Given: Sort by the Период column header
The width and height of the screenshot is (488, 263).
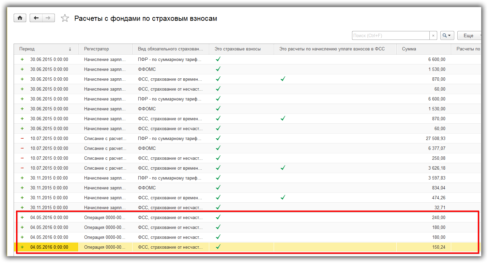Looking at the screenshot, I should tap(46, 49).
